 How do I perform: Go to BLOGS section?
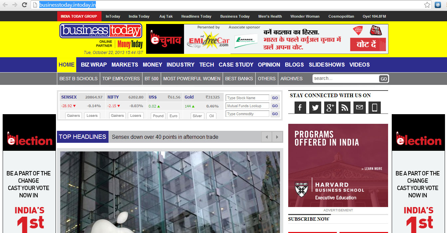pyautogui.click(x=294, y=65)
